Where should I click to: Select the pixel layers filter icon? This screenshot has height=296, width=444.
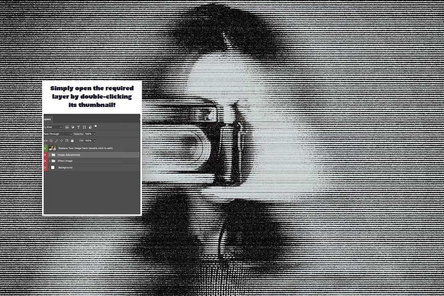pyautogui.click(x=67, y=127)
